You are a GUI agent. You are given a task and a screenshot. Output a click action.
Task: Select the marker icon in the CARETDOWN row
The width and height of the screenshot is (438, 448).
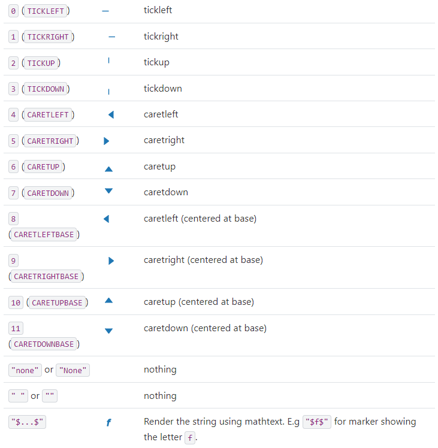[108, 191]
